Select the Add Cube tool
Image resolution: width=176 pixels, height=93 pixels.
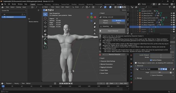45,48
